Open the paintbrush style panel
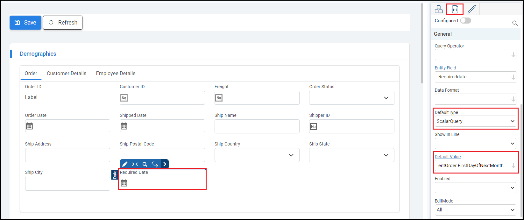The height and width of the screenshot is (220, 524). click(x=471, y=10)
